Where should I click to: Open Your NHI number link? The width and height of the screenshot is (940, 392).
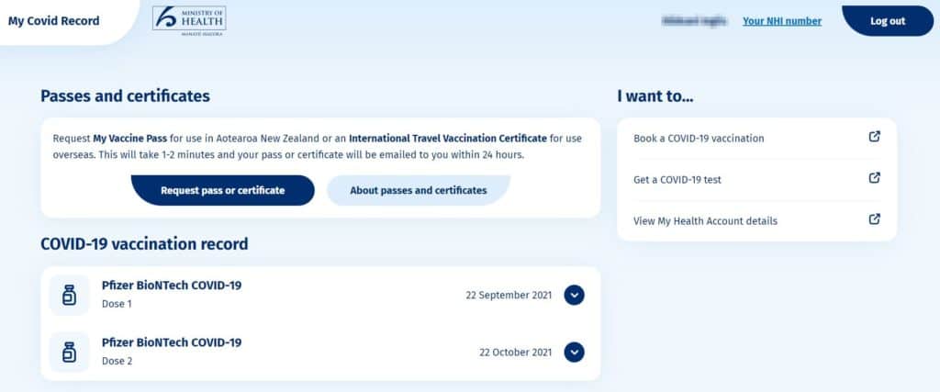click(782, 21)
